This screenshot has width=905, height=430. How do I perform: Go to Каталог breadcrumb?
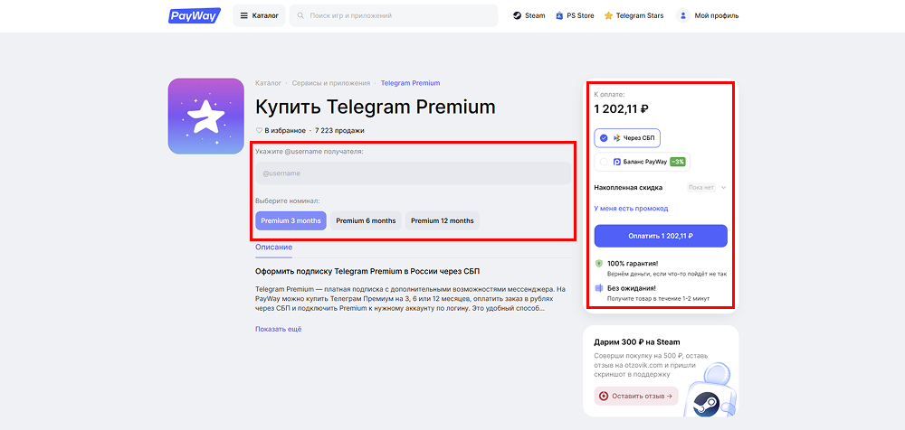coord(269,83)
